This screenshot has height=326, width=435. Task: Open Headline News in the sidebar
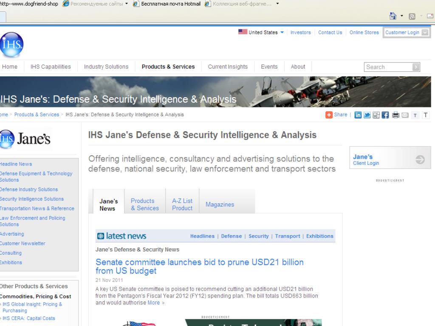pyautogui.click(x=16, y=164)
